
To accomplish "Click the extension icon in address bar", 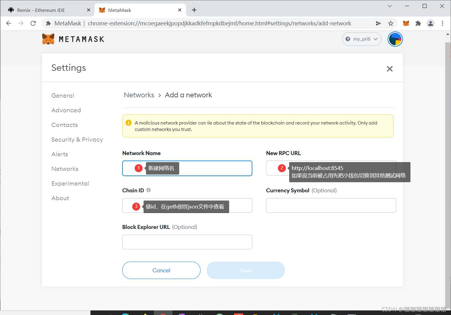I will [x=48, y=23].
